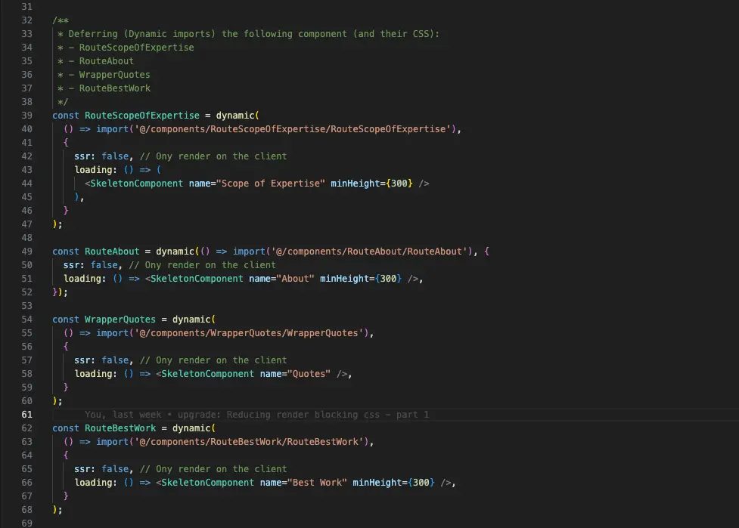Click the "Best Work" name string on line 66
The width and height of the screenshot is (739, 528).
(317, 483)
